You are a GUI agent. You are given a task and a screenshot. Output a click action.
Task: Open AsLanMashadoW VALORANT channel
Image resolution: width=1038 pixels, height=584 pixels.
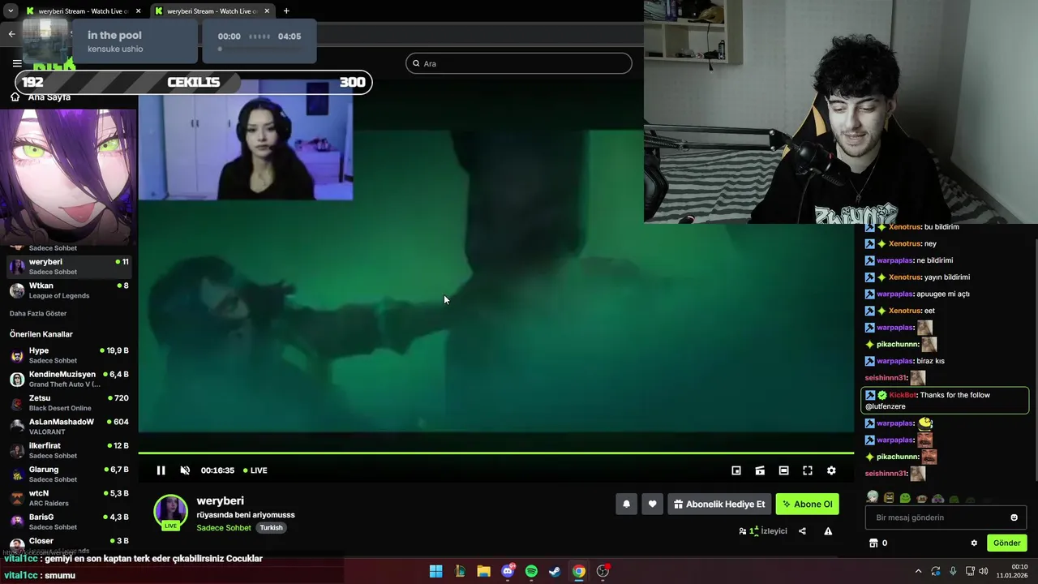coord(68,427)
